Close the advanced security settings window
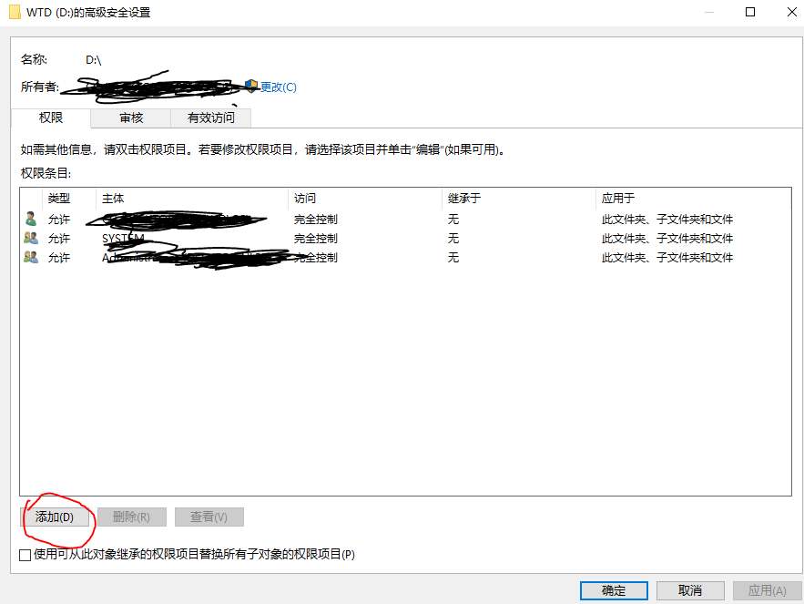This screenshot has width=804, height=604. pos(791,12)
